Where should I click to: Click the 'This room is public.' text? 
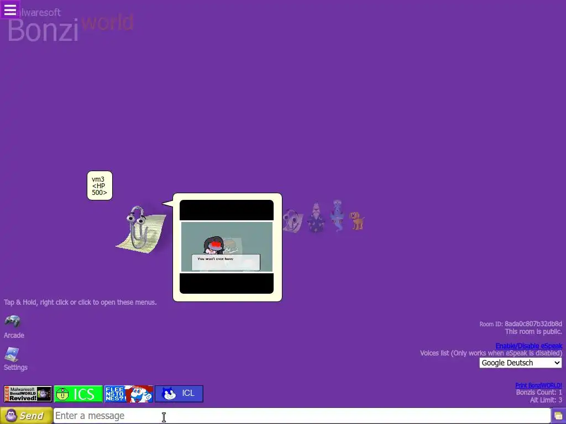tap(533, 331)
